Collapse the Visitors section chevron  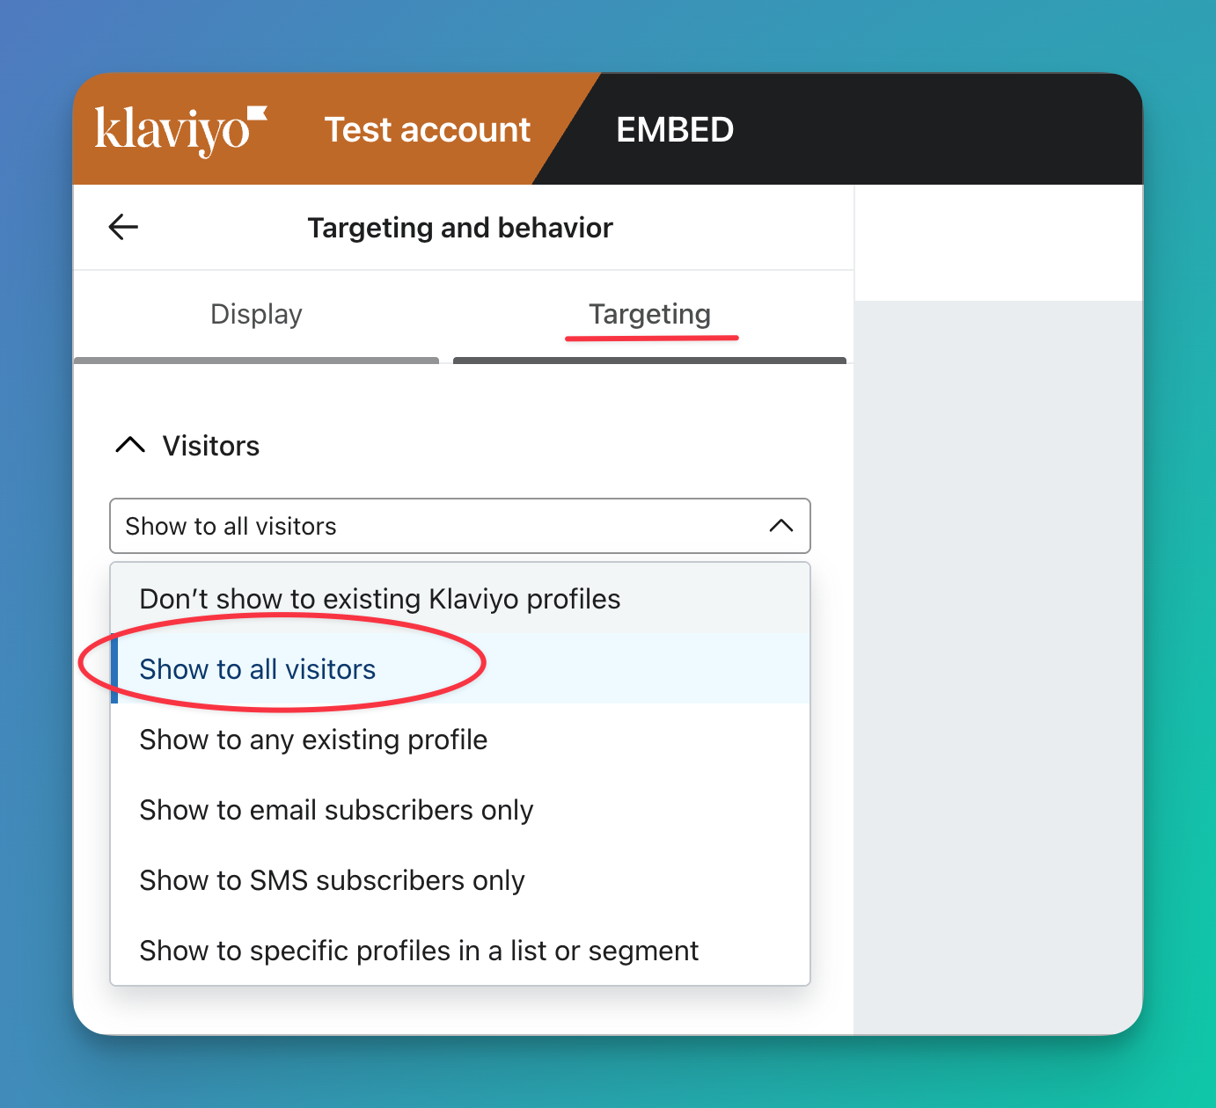(130, 445)
